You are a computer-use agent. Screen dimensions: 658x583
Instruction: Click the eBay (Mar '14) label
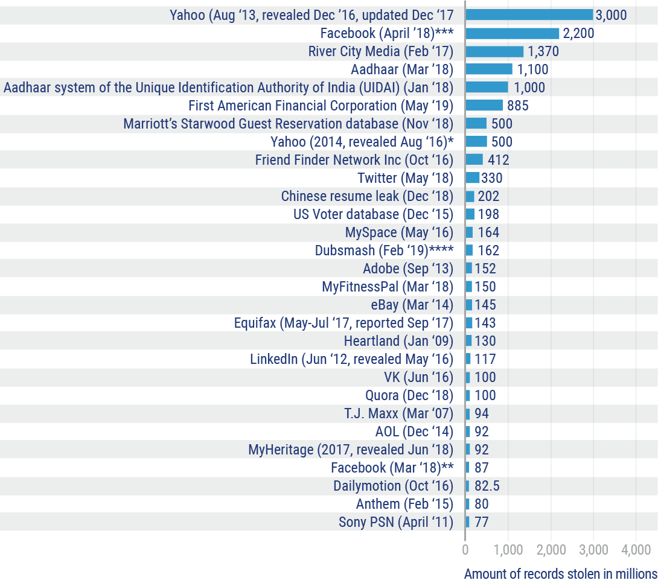pos(412,305)
